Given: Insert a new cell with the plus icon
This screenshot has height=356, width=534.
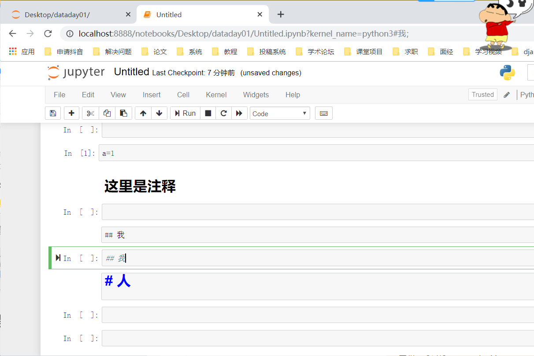Looking at the screenshot, I should (71, 113).
